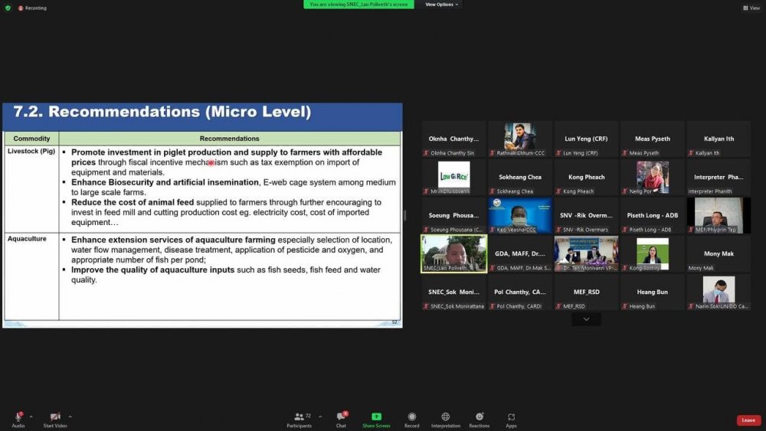The width and height of the screenshot is (766, 431).
Task: Start video with the camera icon
Action: (54, 417)
